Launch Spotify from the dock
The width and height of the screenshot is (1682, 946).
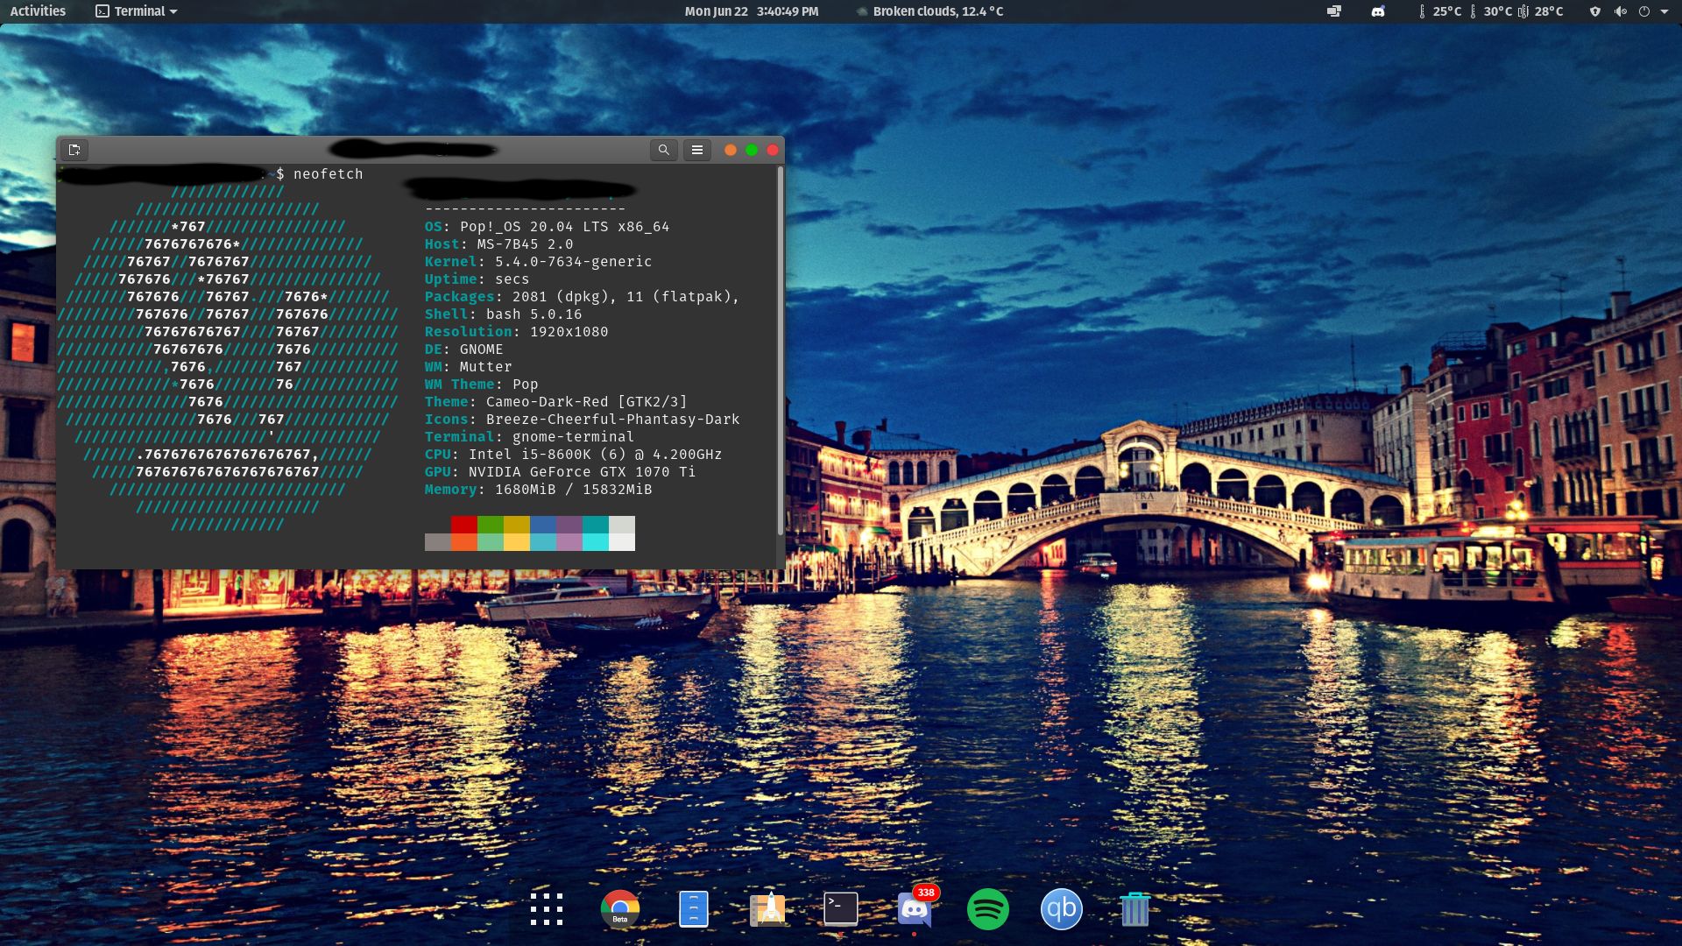986,909
